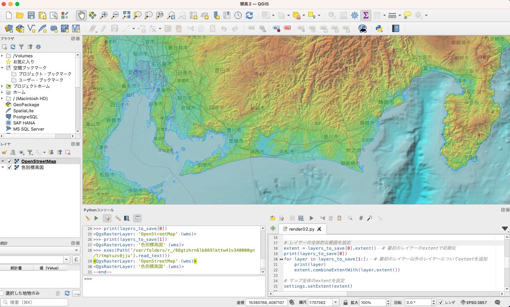Open the Processing Toolbox gear icon
This screenshot has height=307, width=510.
tap(355, 15)
